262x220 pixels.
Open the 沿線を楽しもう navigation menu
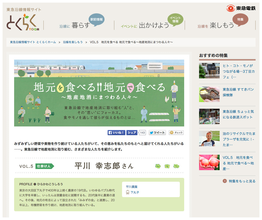[216, 25]
